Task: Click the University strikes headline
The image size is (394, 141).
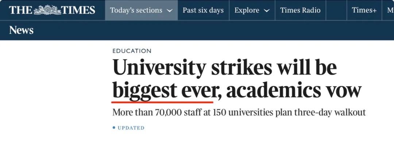Action: point(237,79)
